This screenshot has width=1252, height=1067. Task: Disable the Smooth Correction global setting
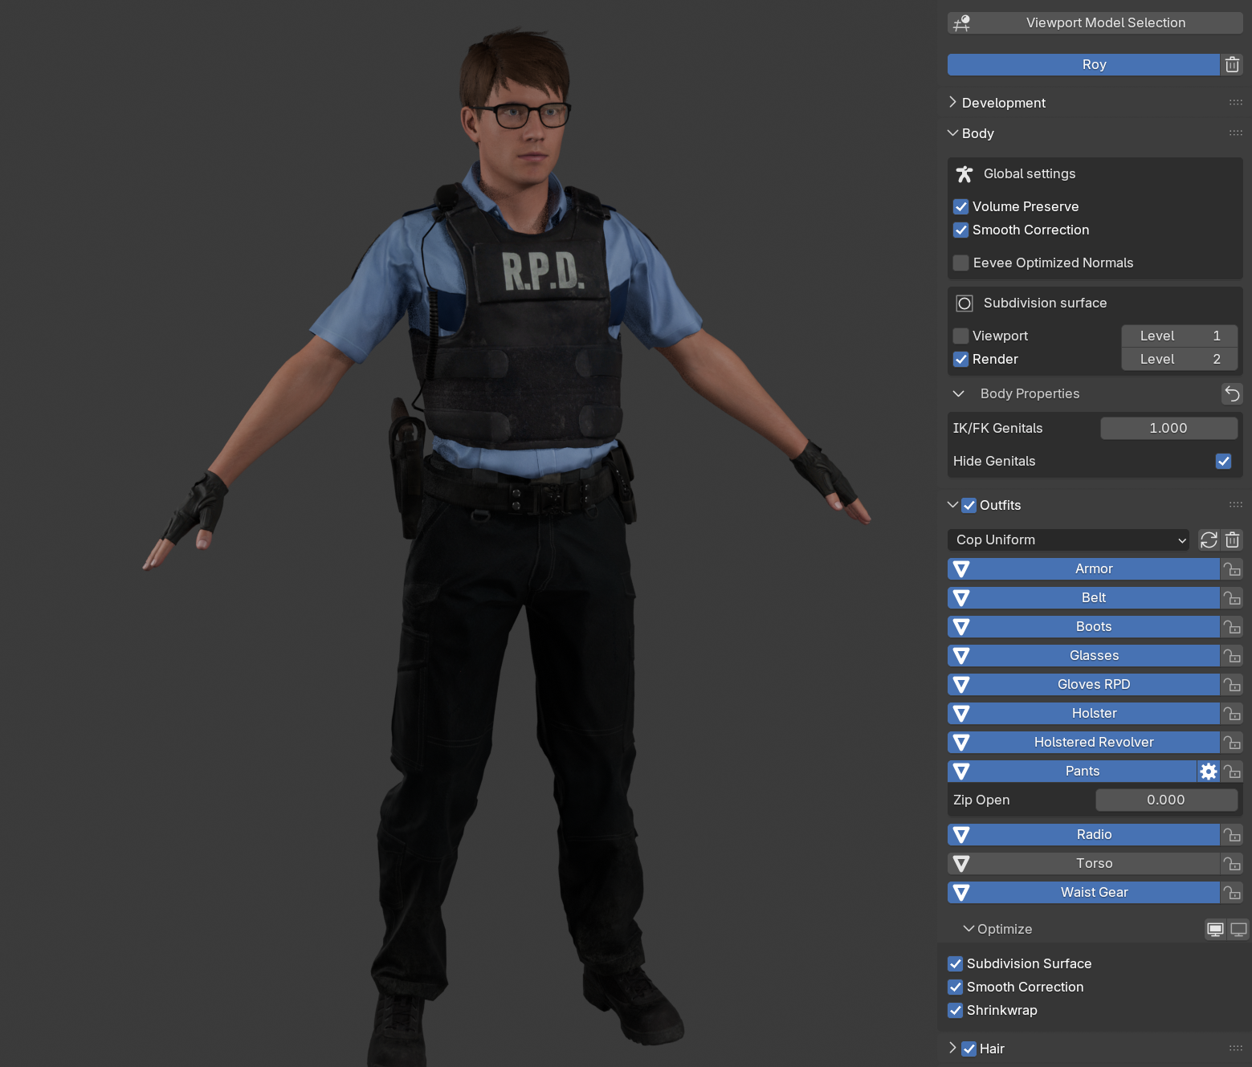[x=960, y=230]
